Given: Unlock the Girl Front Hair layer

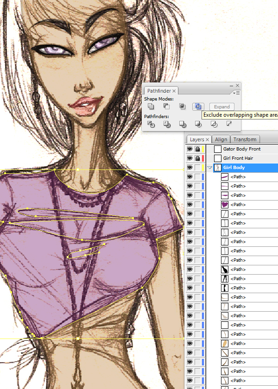Looking at the screenshot, I should (197, 158).
